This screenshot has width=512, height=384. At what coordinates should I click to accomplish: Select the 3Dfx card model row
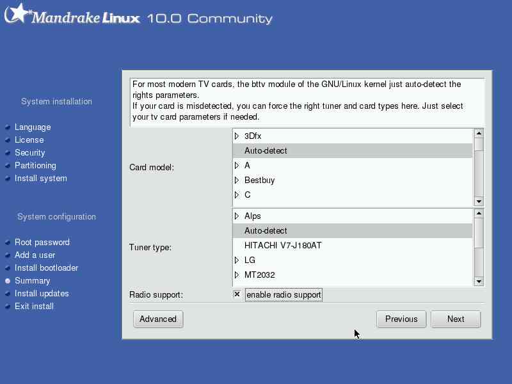353,136
